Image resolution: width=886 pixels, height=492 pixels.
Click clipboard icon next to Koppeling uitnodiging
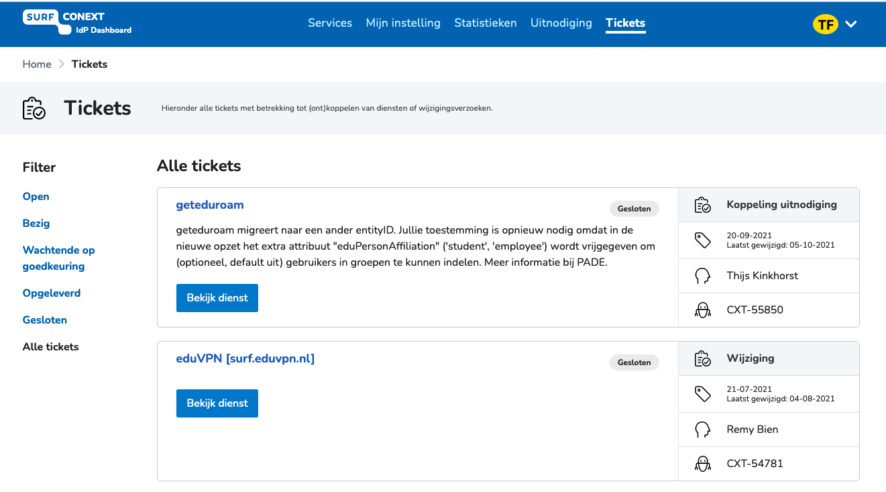[702, 205]
